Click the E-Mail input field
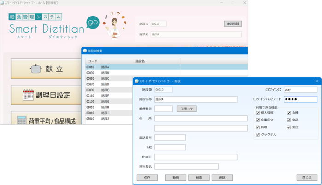 coord(196,157)
